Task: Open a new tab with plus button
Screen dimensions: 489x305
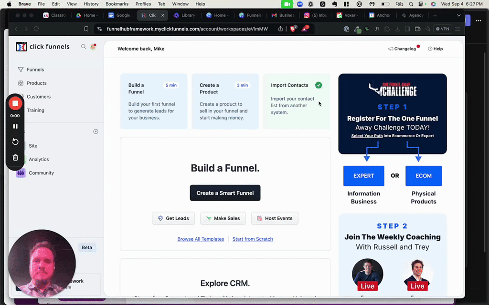Action: [x=435, y=15]
